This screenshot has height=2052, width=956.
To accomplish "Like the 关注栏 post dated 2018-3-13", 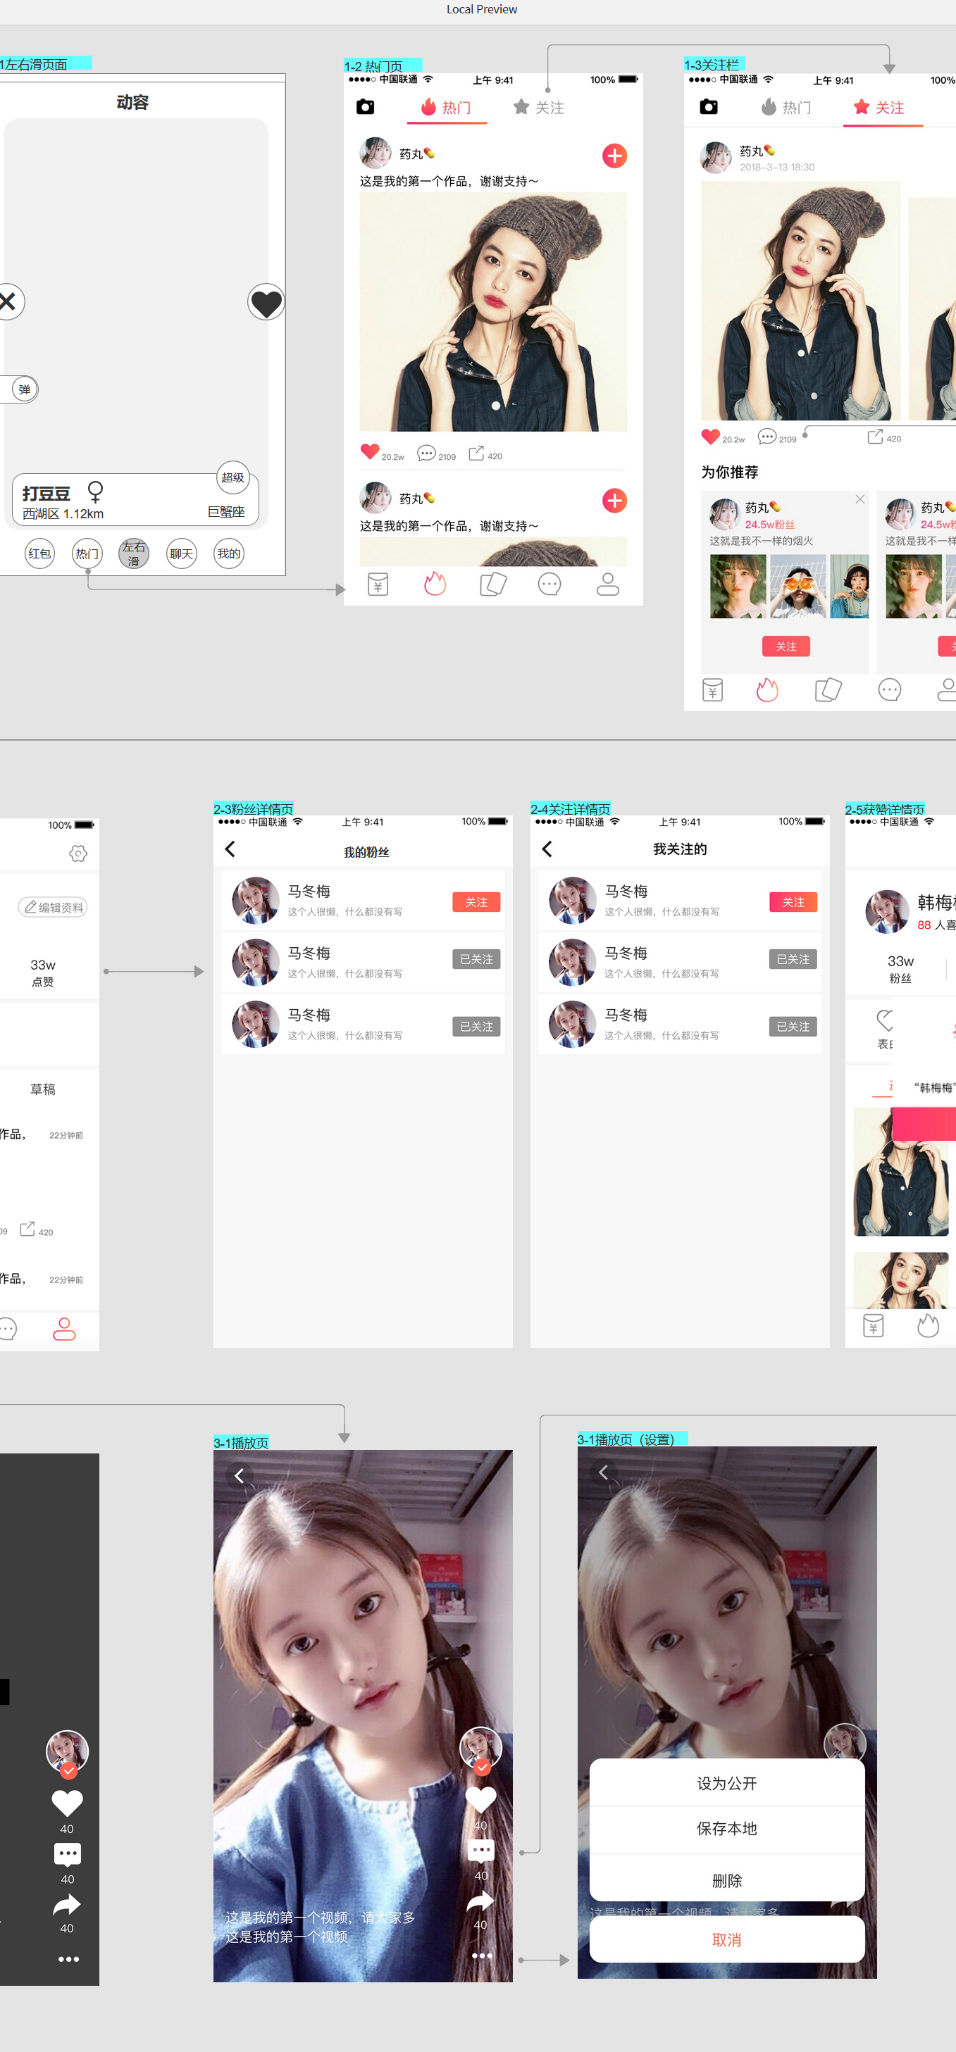I will point(711,437).
